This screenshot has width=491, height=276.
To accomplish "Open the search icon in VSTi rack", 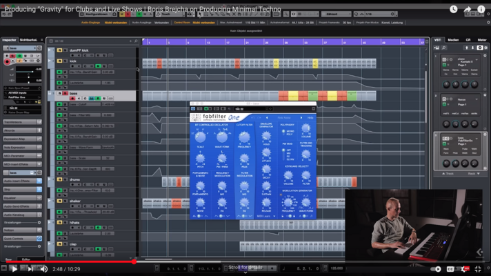I will point(443,48).
